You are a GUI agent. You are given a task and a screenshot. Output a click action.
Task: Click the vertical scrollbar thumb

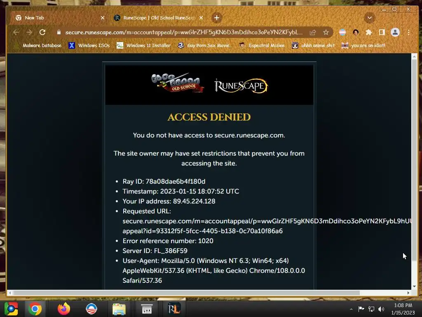click(x=414, y=160)
